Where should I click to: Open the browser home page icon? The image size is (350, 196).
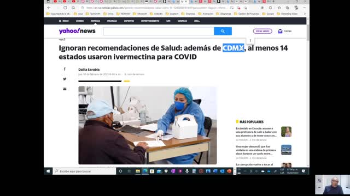(73, 8)
